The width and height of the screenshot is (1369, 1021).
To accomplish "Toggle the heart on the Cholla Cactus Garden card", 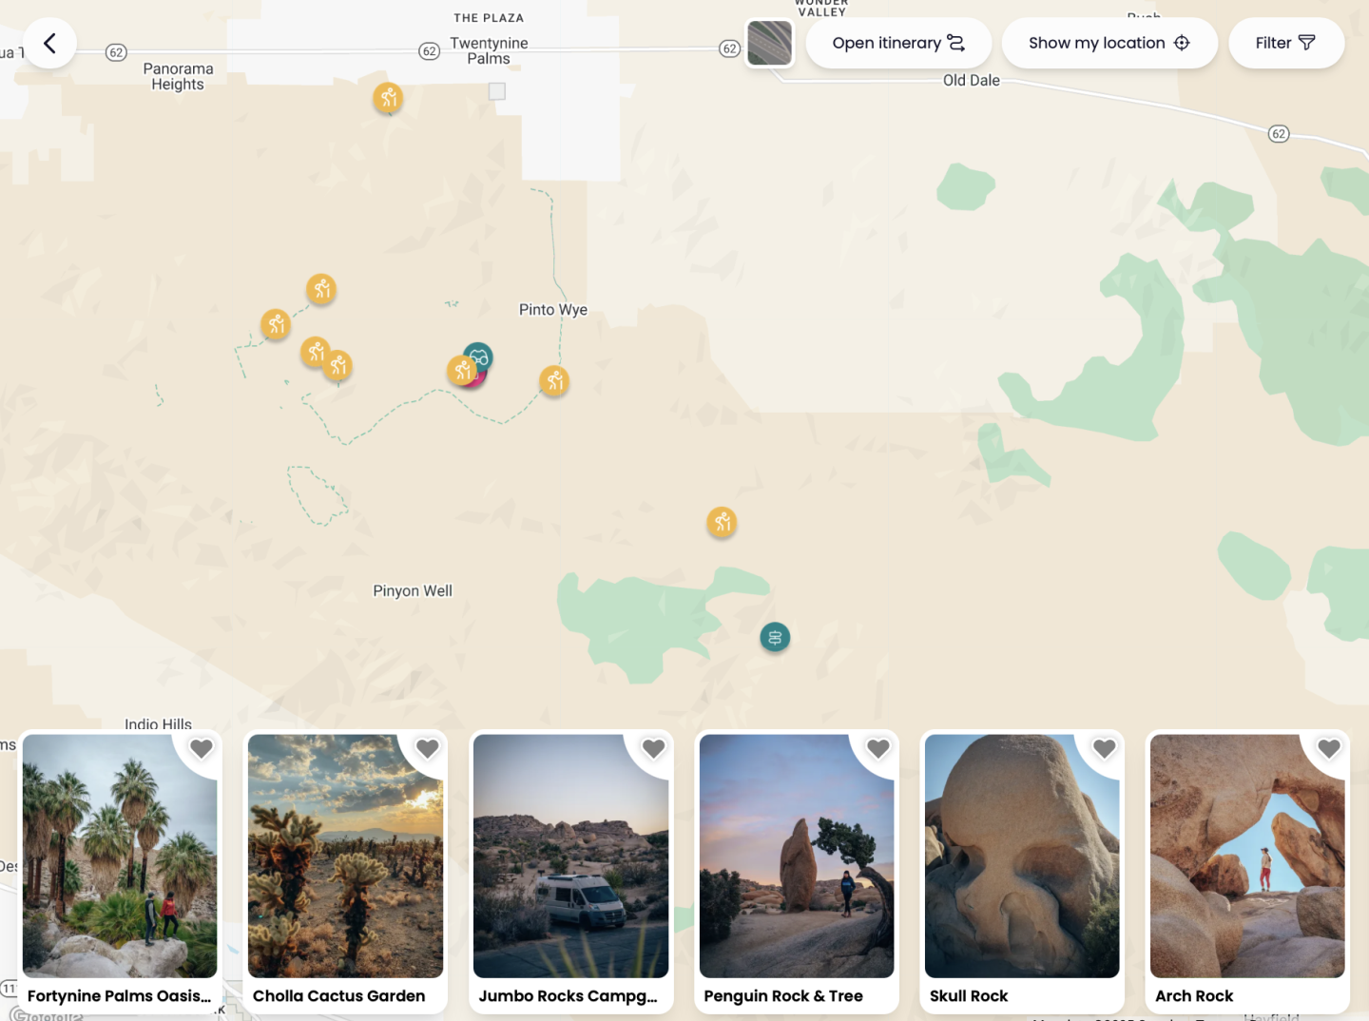I will 427,748.
